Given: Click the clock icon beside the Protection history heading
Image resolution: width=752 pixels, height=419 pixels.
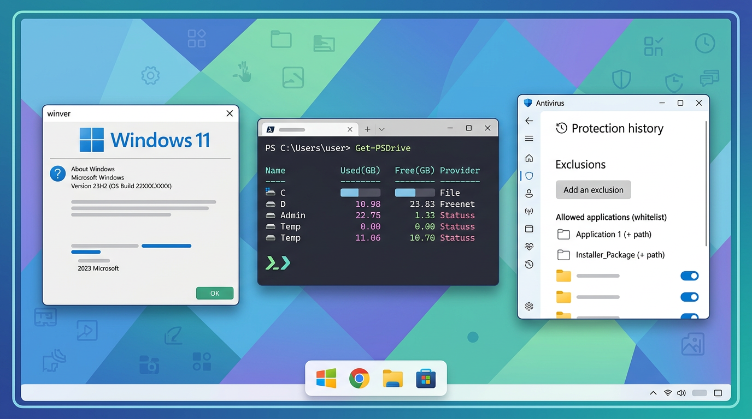Looking at the screenshot, I should [x=561, y=128].
